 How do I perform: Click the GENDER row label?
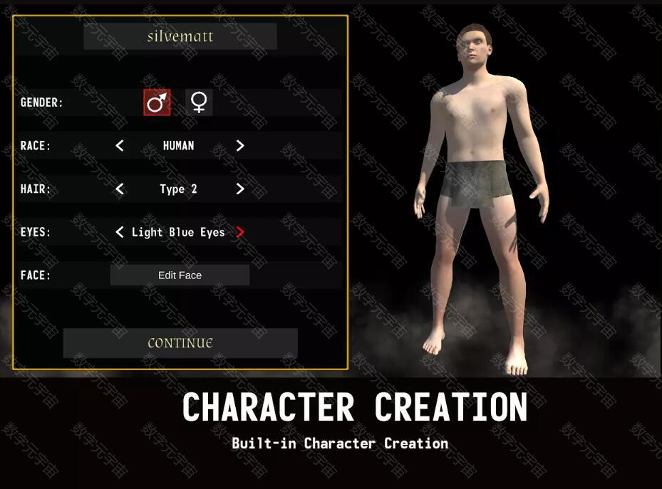tap(42, 102)
